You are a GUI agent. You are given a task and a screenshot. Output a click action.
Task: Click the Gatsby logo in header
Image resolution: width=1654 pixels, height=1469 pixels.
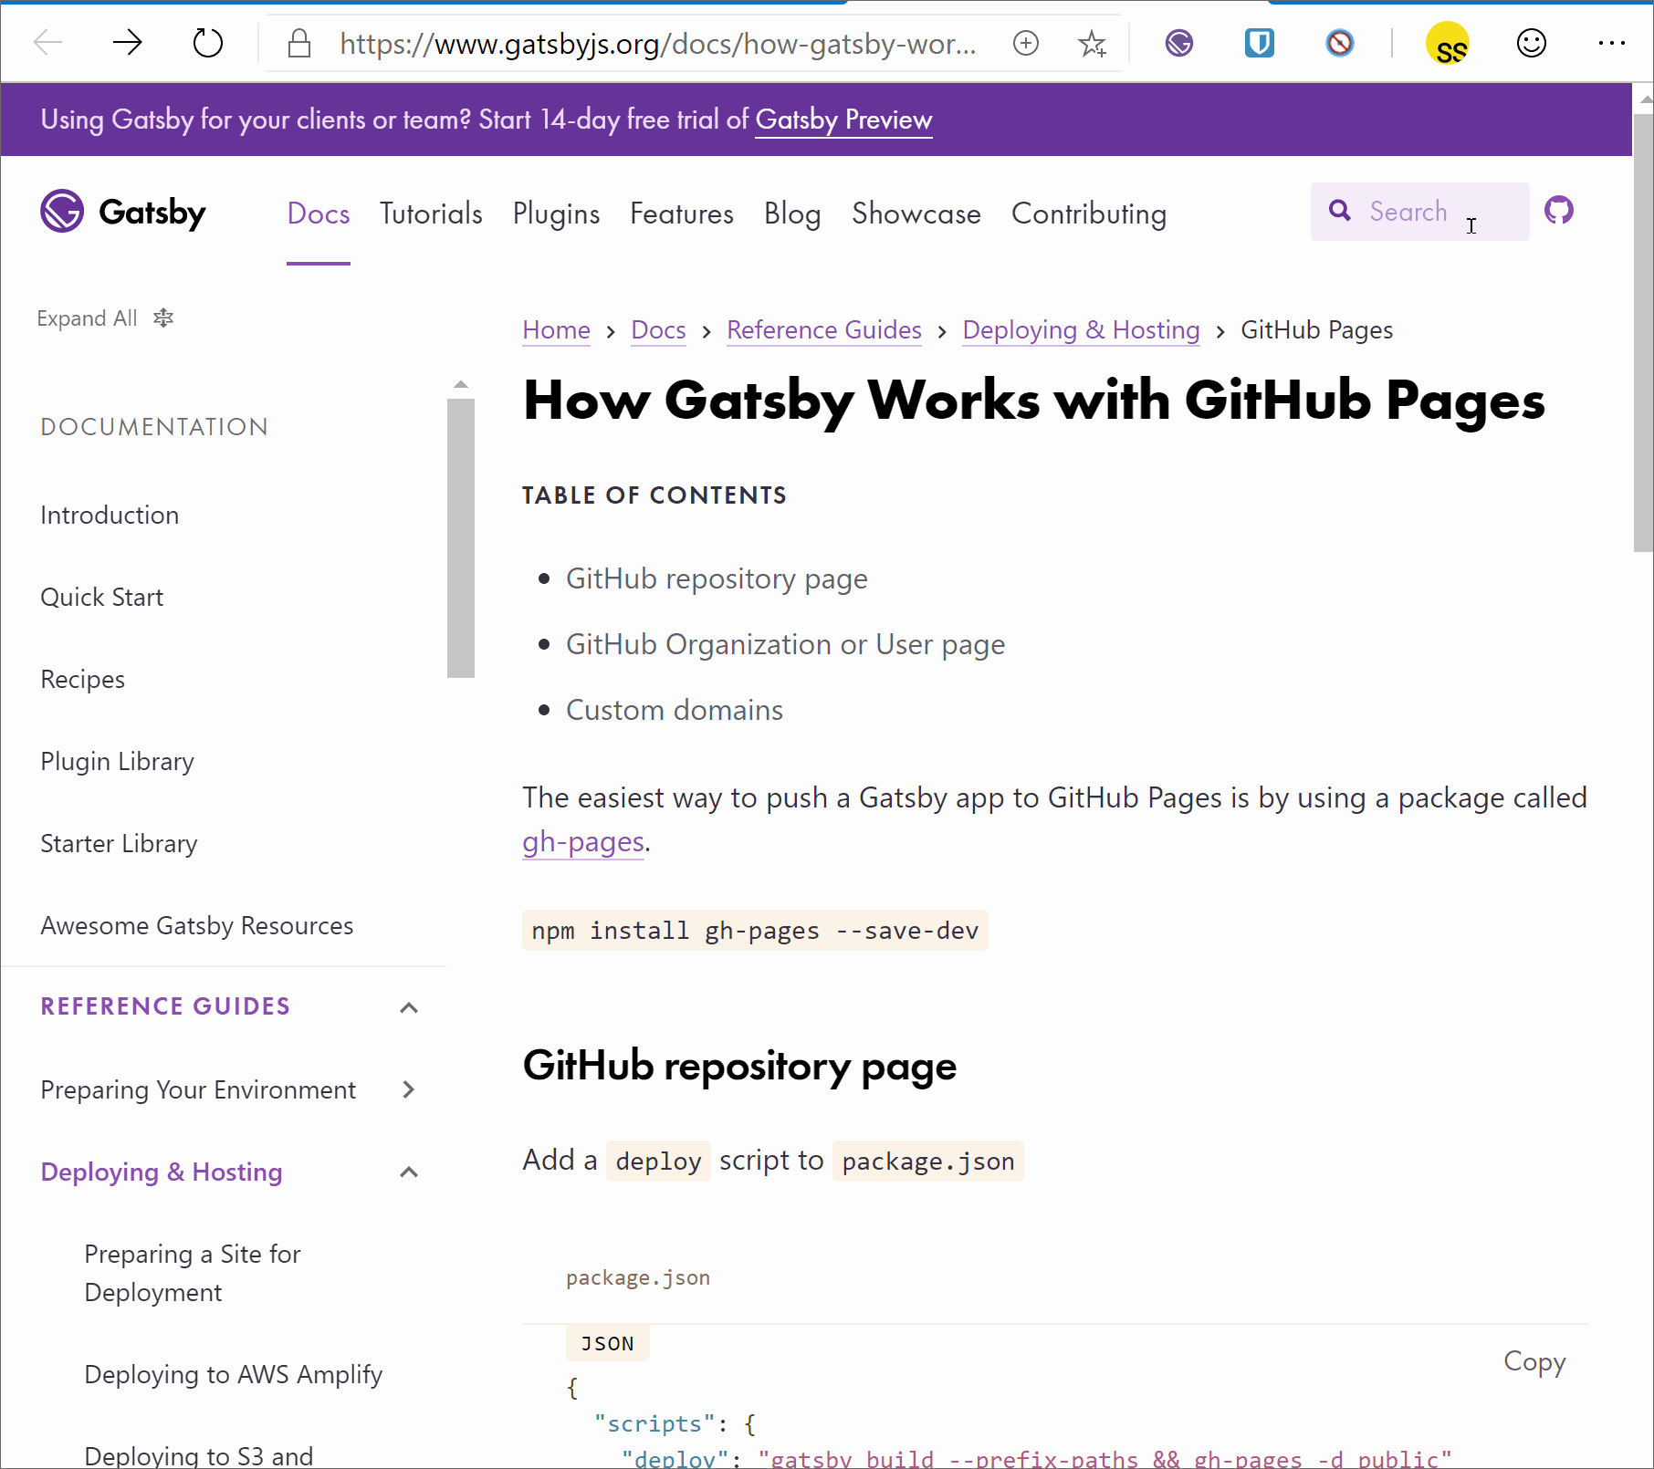click(x=123, y=212)
